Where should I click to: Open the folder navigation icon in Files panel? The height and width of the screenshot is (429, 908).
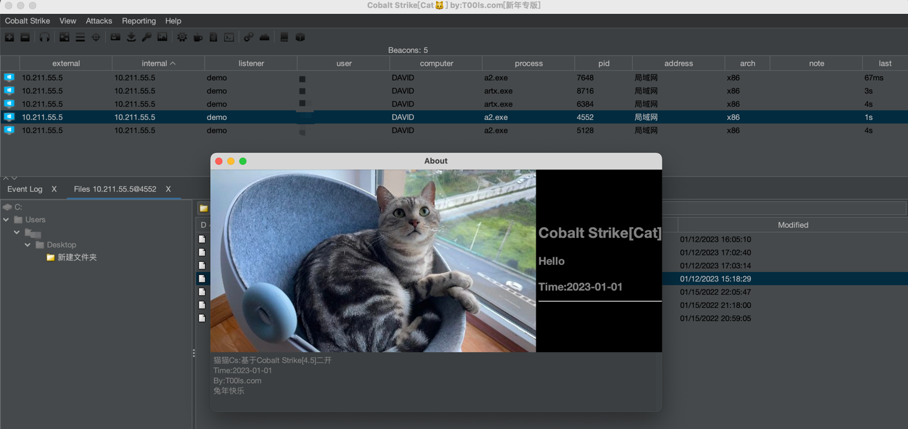tap(203, 208)
